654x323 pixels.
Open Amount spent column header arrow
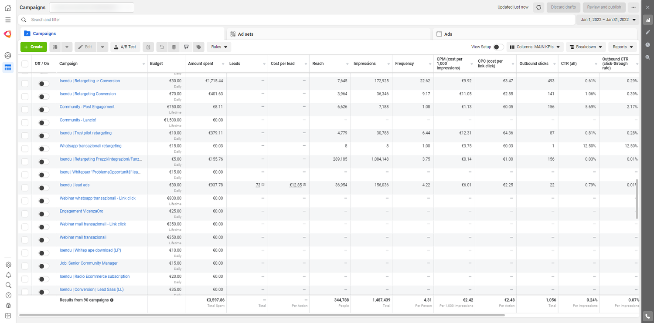coord(222,64)
